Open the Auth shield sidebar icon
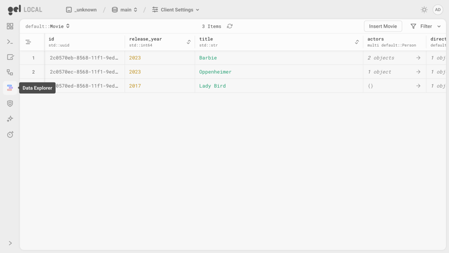This screenshot has height=253, width=449. tap(10, 103)
